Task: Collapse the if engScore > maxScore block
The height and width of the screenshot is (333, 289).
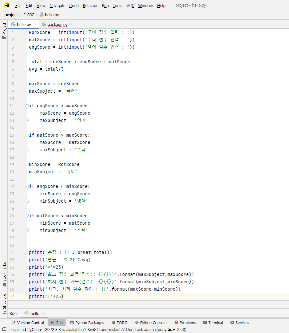Action: click(x=27, y=106)
